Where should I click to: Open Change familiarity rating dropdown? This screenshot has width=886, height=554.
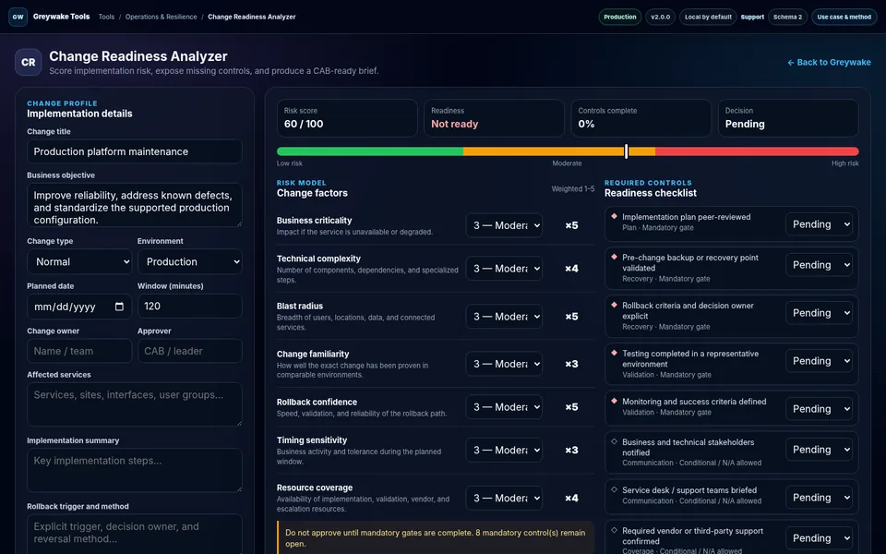coord(504,364)
